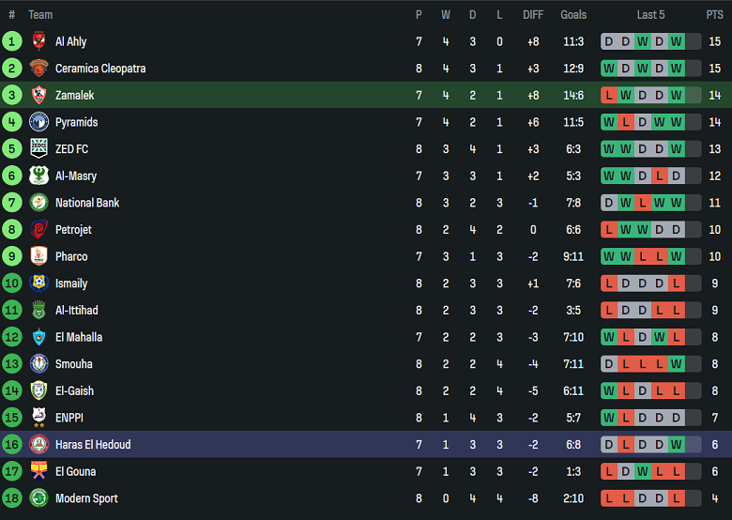Screen dimensions: 732x520
Task: Sort by Goals column header
Action: [573, 15]
